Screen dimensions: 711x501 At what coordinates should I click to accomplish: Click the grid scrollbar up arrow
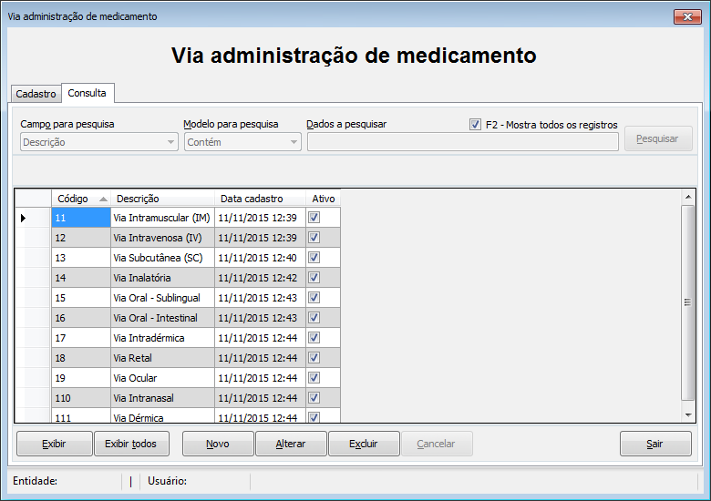point(688,197)
